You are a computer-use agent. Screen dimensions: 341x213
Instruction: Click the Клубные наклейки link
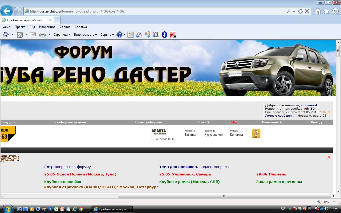63,182
